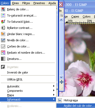Open the Finestres menu

click(39, 3)
